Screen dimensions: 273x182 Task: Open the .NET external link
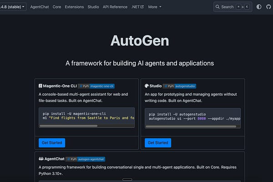click(137, 7)
